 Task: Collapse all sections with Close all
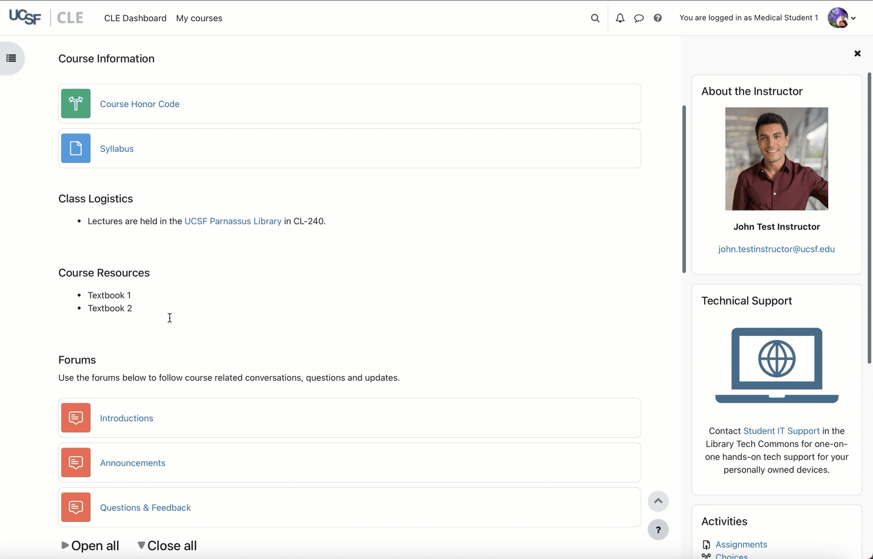167,545
